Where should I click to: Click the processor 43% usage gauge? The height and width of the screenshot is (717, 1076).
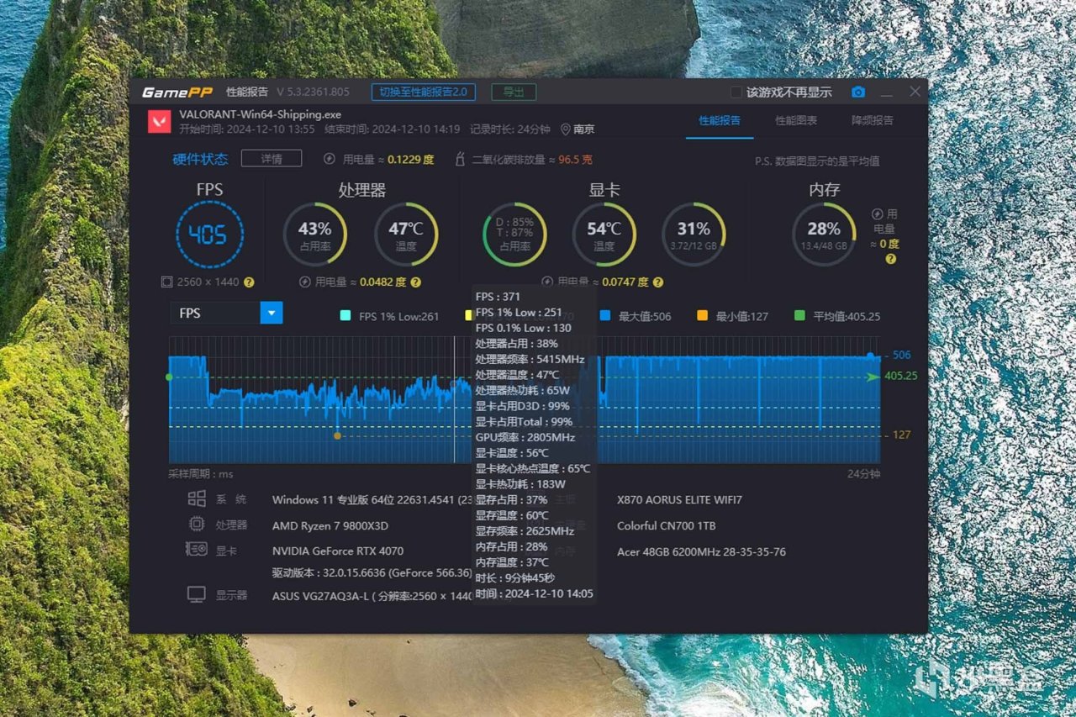[x=314, y=234]
